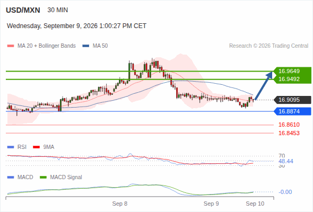Click the blue upward forecast arrow
The height and width of the screenshot is (212, 313).
264,86
